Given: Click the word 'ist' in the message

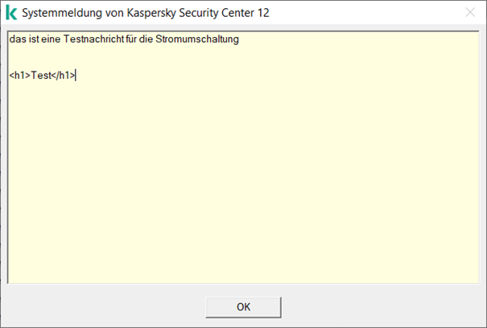Looking at the screenshot, I should pos(33,39).
